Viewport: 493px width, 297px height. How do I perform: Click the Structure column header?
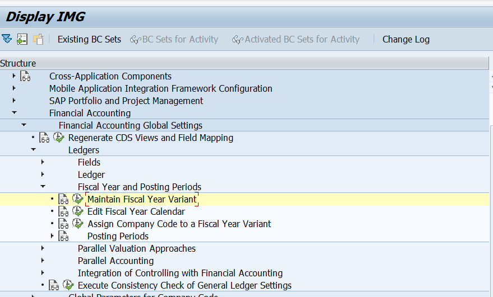point(245,63)
